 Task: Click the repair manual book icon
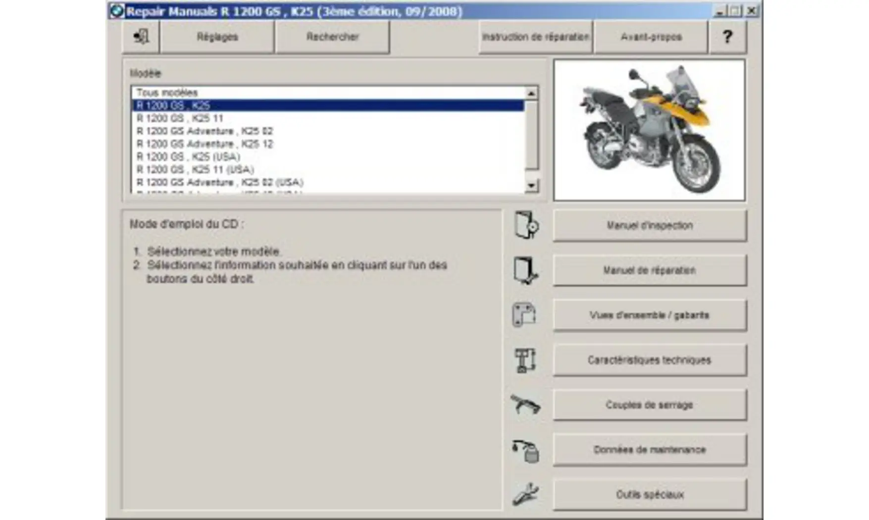(526, 270)
